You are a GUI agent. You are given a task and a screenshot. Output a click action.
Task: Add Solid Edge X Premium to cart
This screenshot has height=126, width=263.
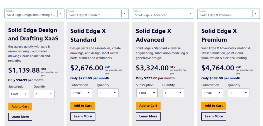point(214,105)
